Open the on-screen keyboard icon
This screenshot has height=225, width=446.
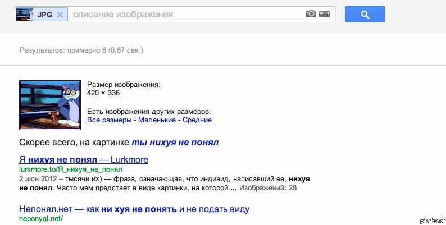(325, 14)
